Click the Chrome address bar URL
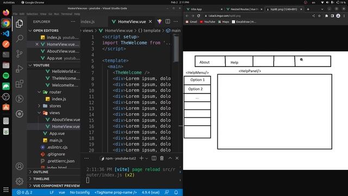Viewport: 348px width, 196px height. [225, 16]
